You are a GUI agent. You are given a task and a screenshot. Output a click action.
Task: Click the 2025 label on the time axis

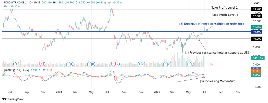(157, 92)
